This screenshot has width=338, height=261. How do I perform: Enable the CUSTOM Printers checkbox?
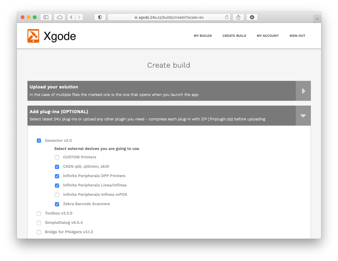tap(57, 158)
